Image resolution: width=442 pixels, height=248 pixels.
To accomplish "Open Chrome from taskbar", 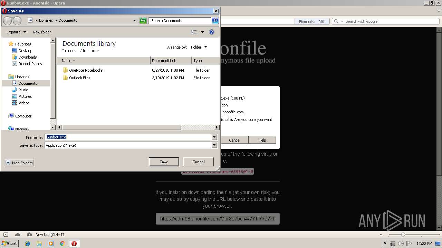I will click(x=62, y=244).
